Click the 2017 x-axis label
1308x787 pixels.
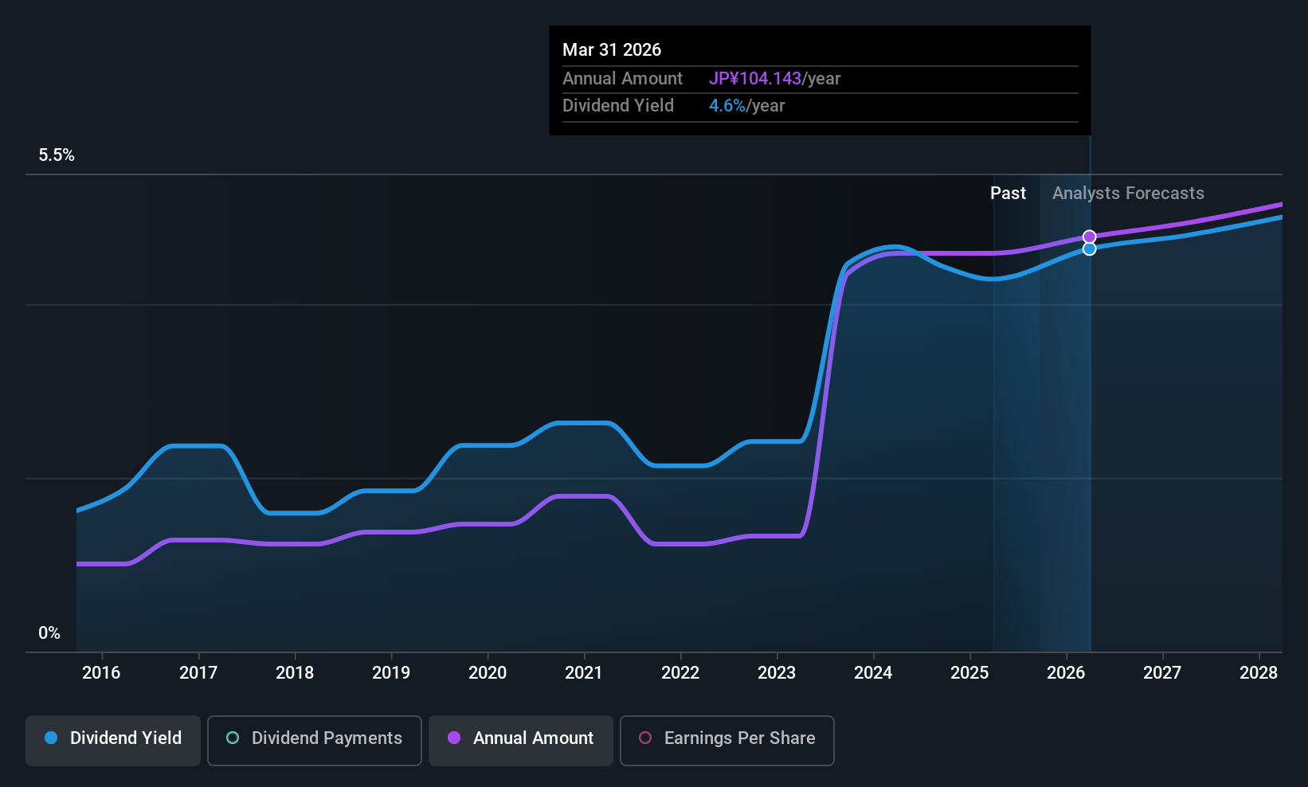[x=198, y=673]
